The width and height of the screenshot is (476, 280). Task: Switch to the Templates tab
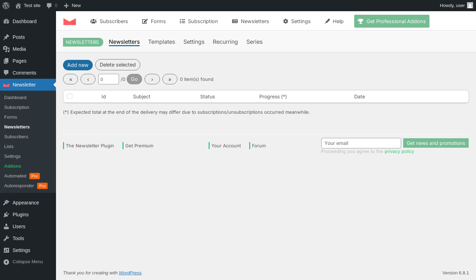(x=161, y=42)
